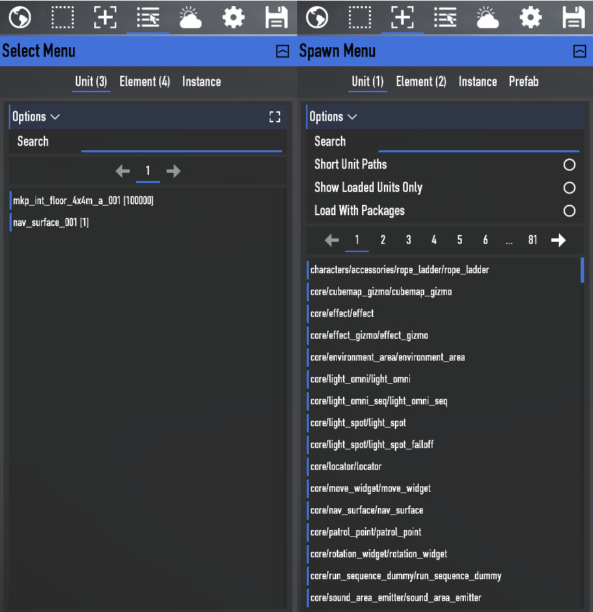
Task: Switch to Unit (1) tab in Spawn Menu
Action: 368,81
